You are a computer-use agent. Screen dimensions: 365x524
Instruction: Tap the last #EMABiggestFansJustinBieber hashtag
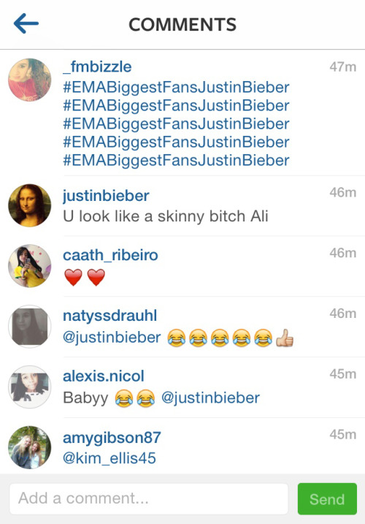pos(176,160)
